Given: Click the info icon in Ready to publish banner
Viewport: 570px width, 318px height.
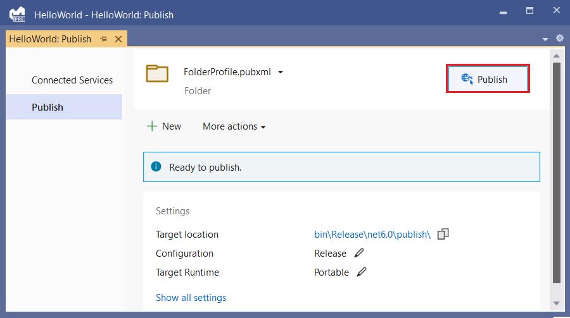Looking at the screenshot, I should tap(156, 167).
